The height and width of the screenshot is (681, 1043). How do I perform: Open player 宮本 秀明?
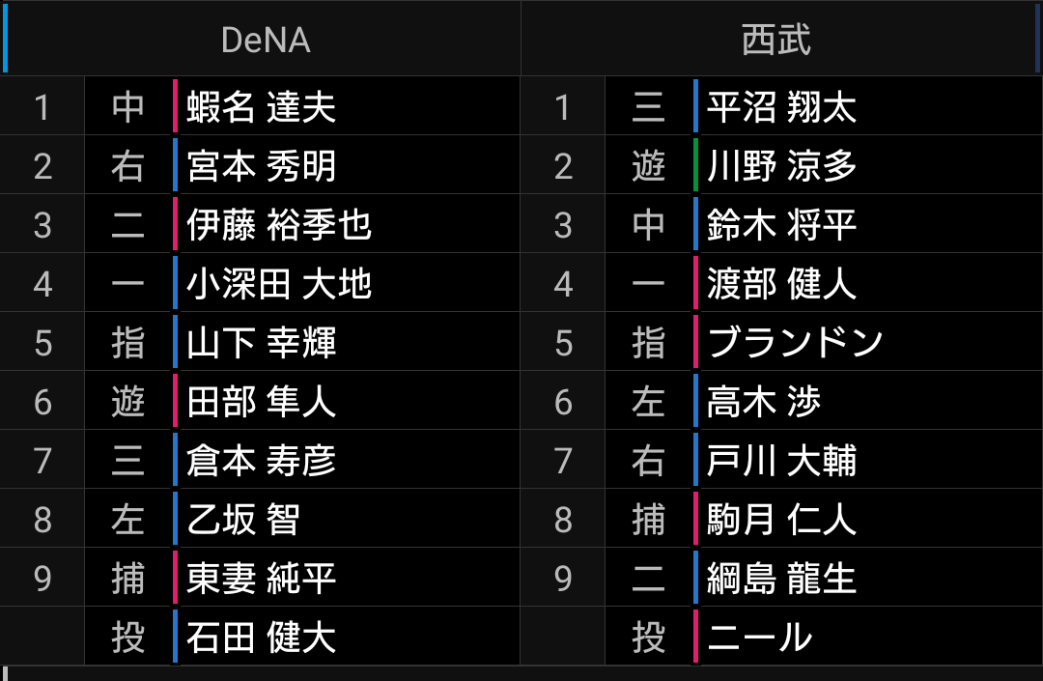point(262,166)
